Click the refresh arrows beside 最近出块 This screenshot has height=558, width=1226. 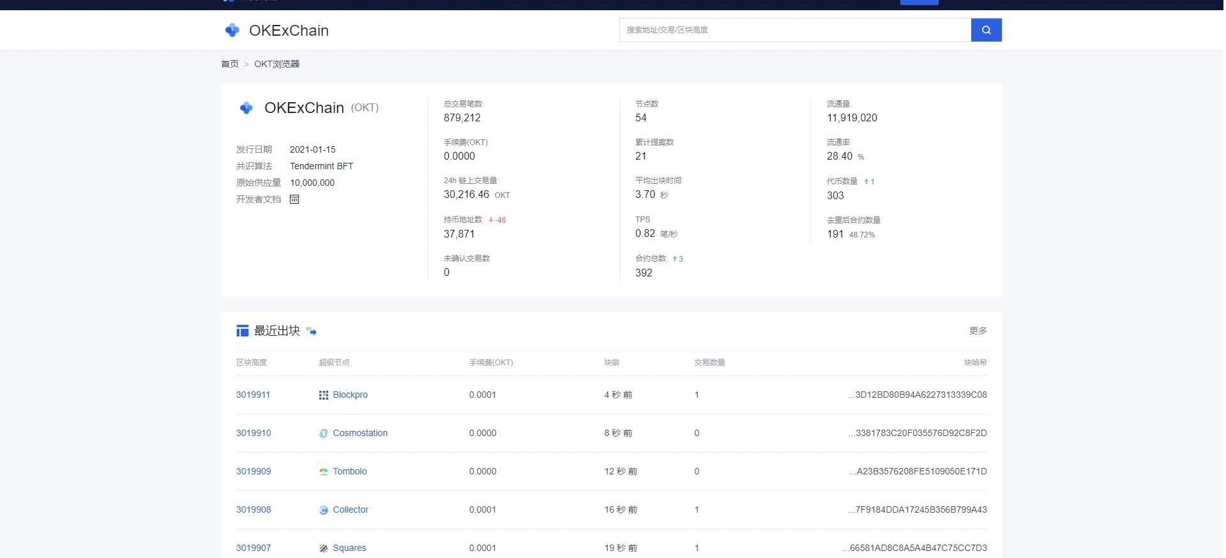[312, 331]
